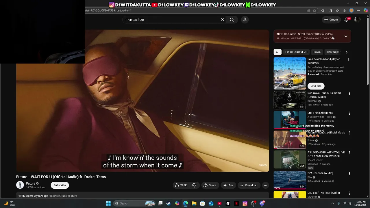Click the Windows taskbar Search box
The image size is (370, 208).
tap(135, 203)
